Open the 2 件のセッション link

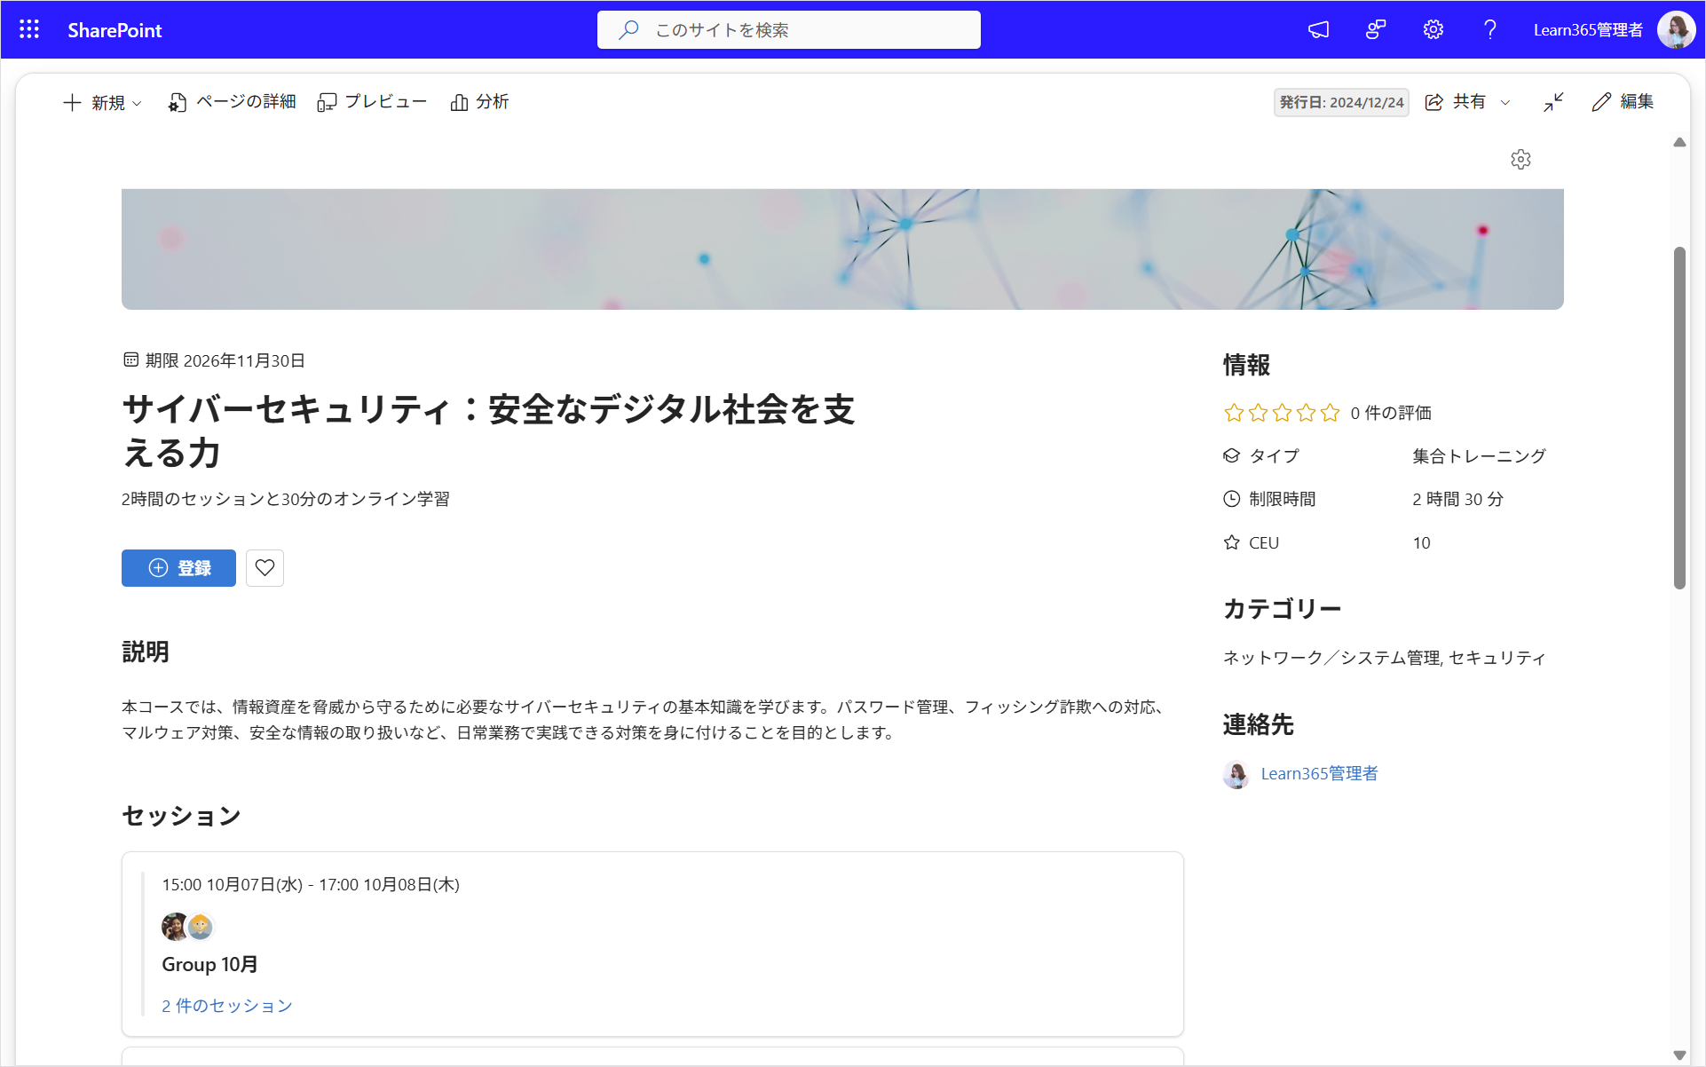[x=227, y=1006]
